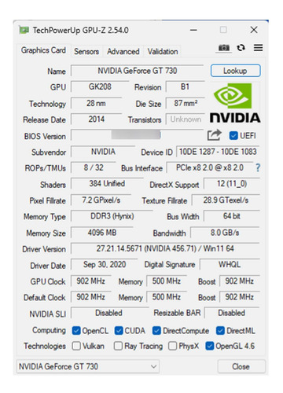
Task: Open the Validation tab
Action: coord(163,51)
